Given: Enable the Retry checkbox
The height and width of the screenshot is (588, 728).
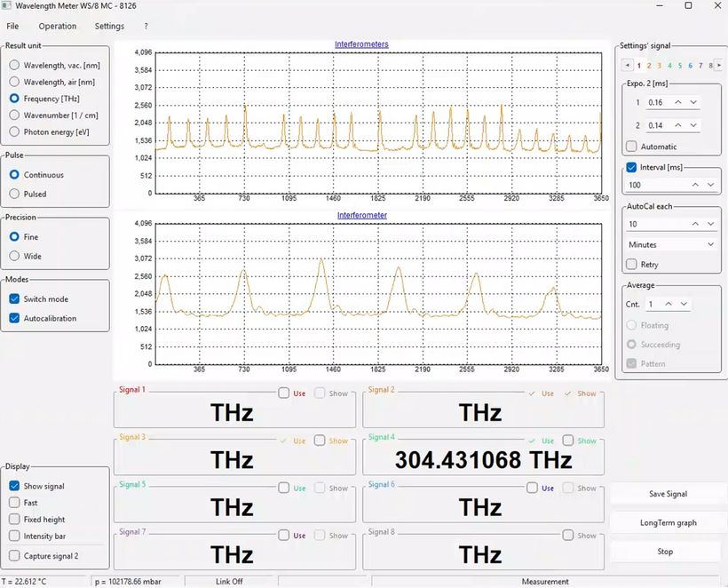Looking at the screenshot, I should click(x=631, y=265).
